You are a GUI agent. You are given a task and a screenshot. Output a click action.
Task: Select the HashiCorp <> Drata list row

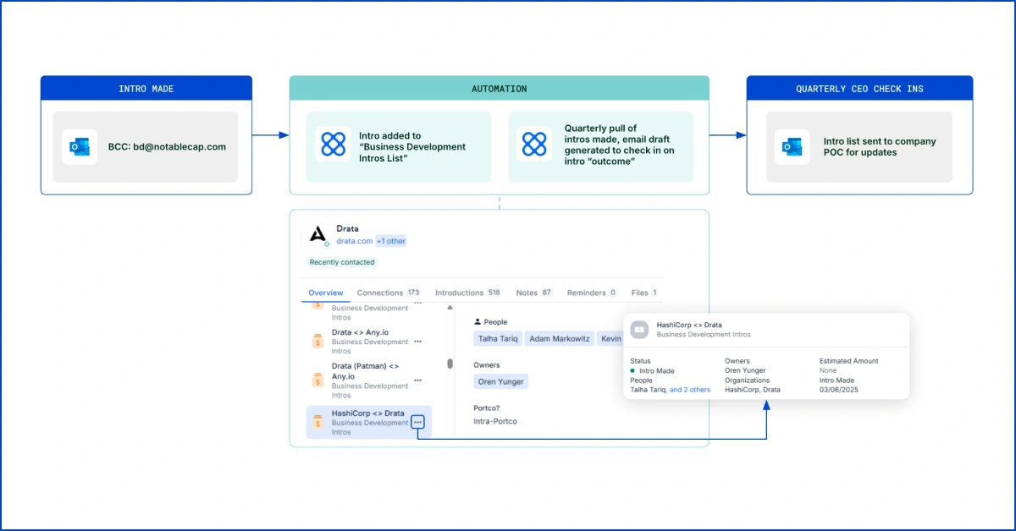[x=368, y=422]
